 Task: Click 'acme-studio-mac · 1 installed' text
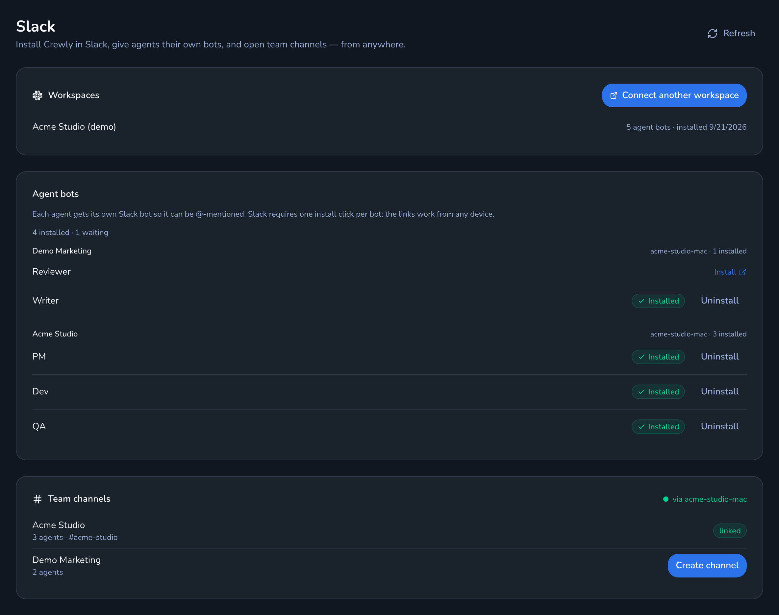[x=698, y=251]
